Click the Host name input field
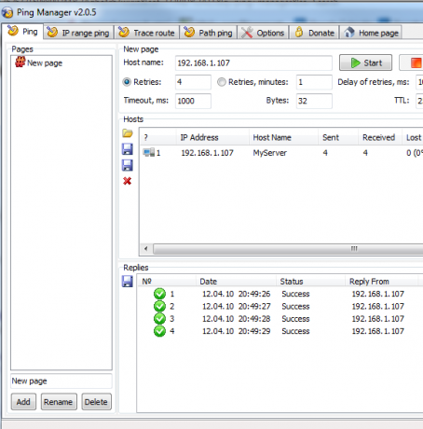 pyautogui.click(x=253, y=63)
